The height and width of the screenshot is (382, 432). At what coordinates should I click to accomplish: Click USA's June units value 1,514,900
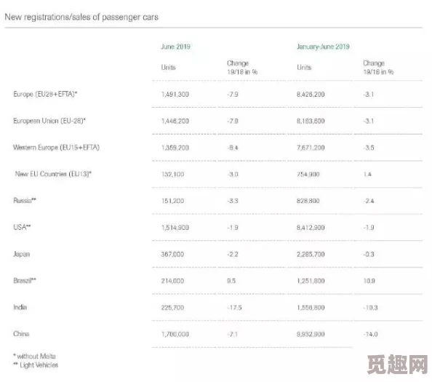(x=175, y=228)
